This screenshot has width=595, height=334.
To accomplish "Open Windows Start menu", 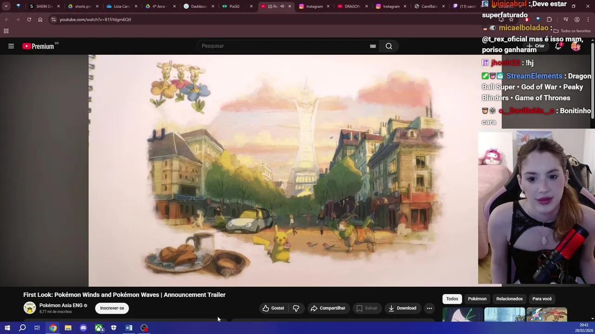I will [7, 328].
